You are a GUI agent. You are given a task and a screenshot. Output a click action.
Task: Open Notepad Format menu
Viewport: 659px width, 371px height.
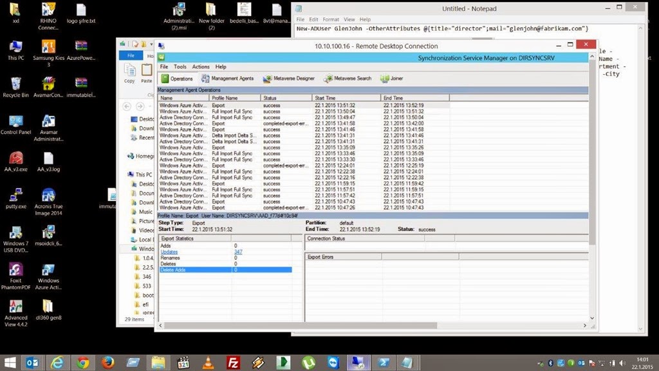(331, 19)
